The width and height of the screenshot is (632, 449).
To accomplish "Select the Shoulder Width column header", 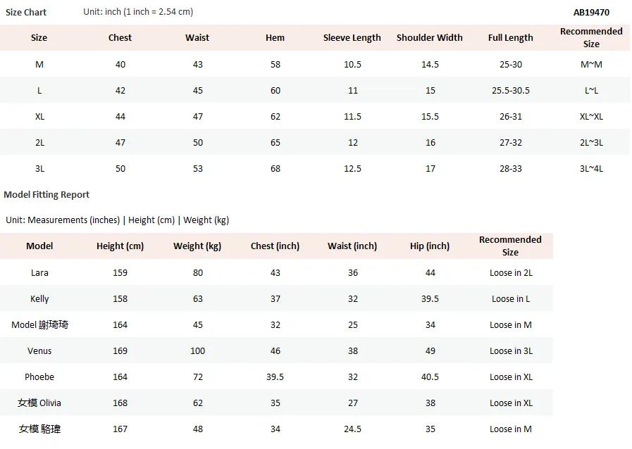I will pyautogui.click(x=430, y=38).
